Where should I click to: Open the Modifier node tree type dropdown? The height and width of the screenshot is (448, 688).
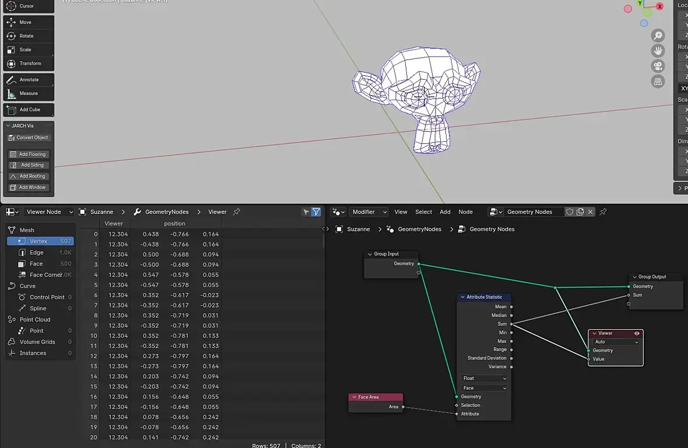368,211
